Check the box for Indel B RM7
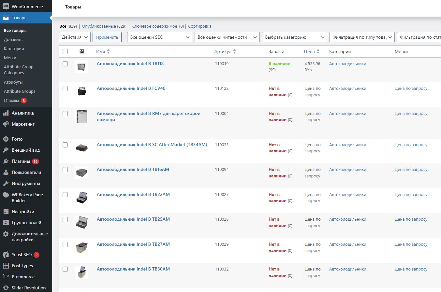 point(65,114)
